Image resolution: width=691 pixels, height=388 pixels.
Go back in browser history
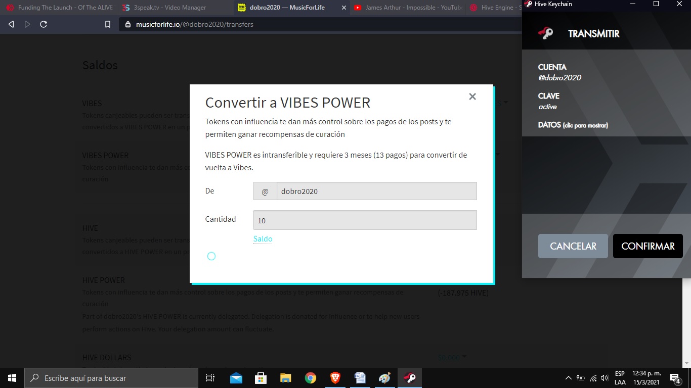[x=12, y=24]
